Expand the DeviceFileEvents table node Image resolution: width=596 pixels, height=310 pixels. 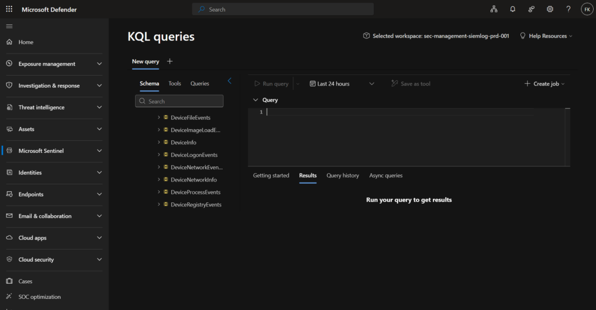click(x=158, y=117)
